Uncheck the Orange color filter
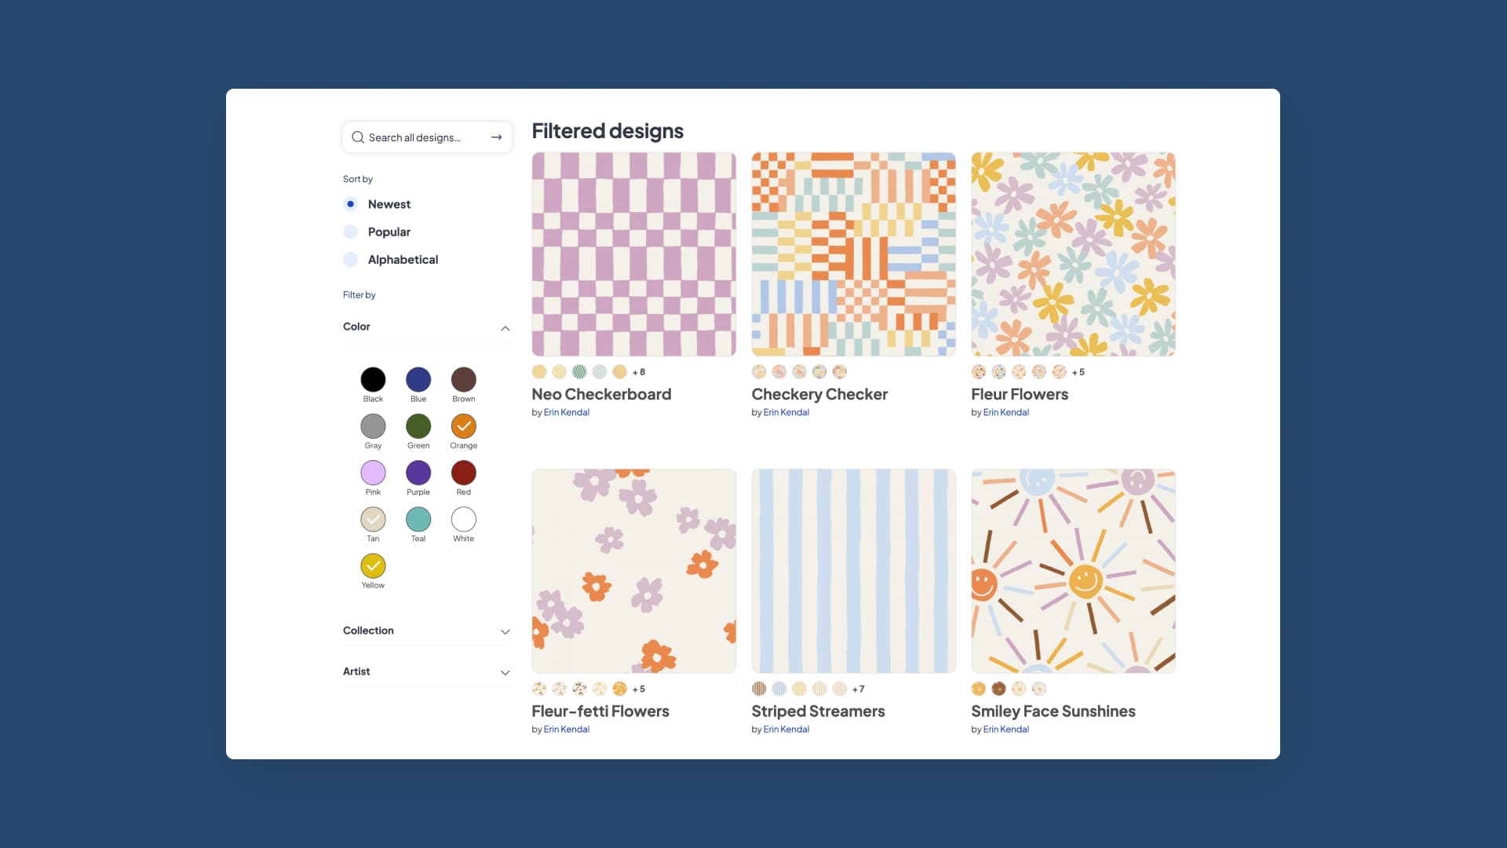 point(464,426)
